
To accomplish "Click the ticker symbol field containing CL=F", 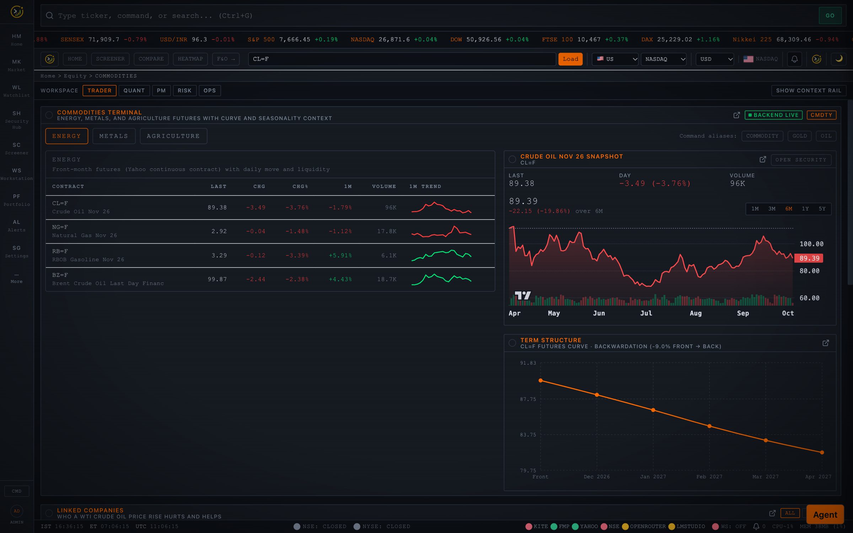I will pos(402,59).
